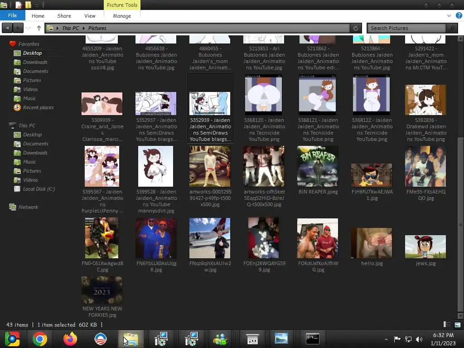464x348 pixels.
Task: Click This PC in address breadcrumb
Action: (x=70, y=28)
